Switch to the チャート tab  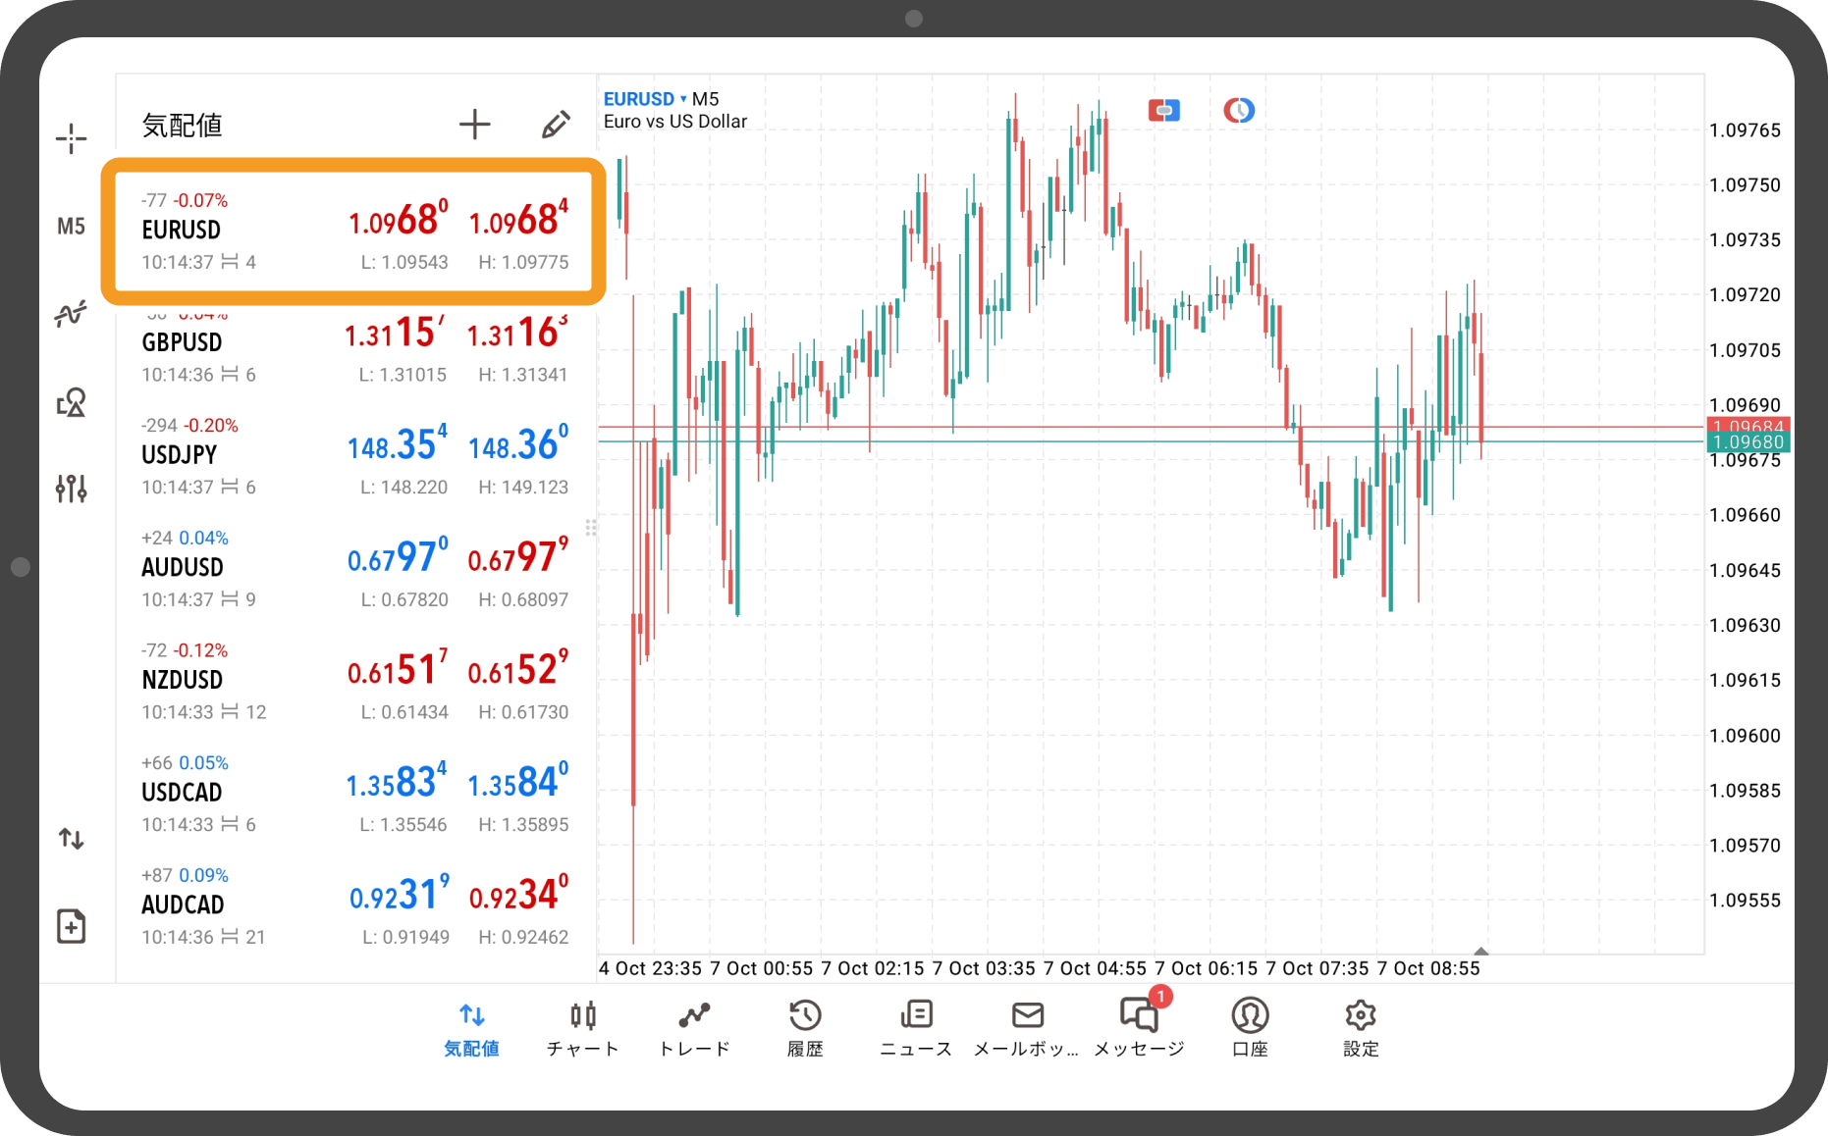click(x=583, y=1027)
